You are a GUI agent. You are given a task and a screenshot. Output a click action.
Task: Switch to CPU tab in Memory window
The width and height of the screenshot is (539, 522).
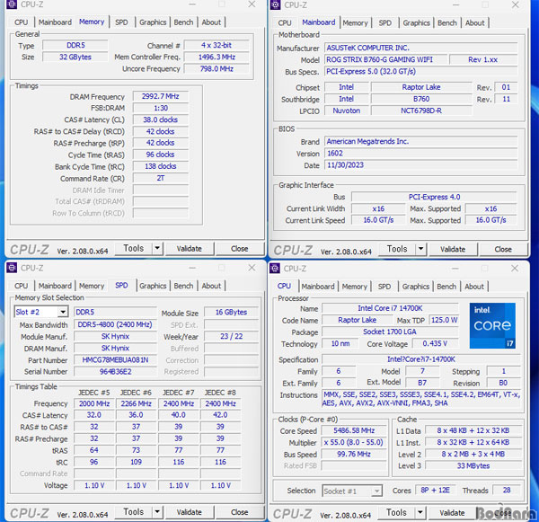(x=21, y=22)
